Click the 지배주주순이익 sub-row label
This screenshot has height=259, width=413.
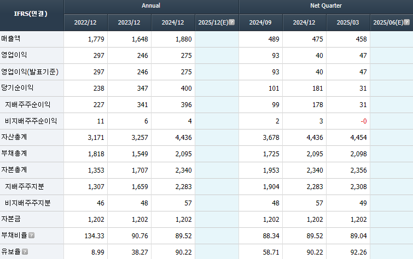[x=28, y=104]
